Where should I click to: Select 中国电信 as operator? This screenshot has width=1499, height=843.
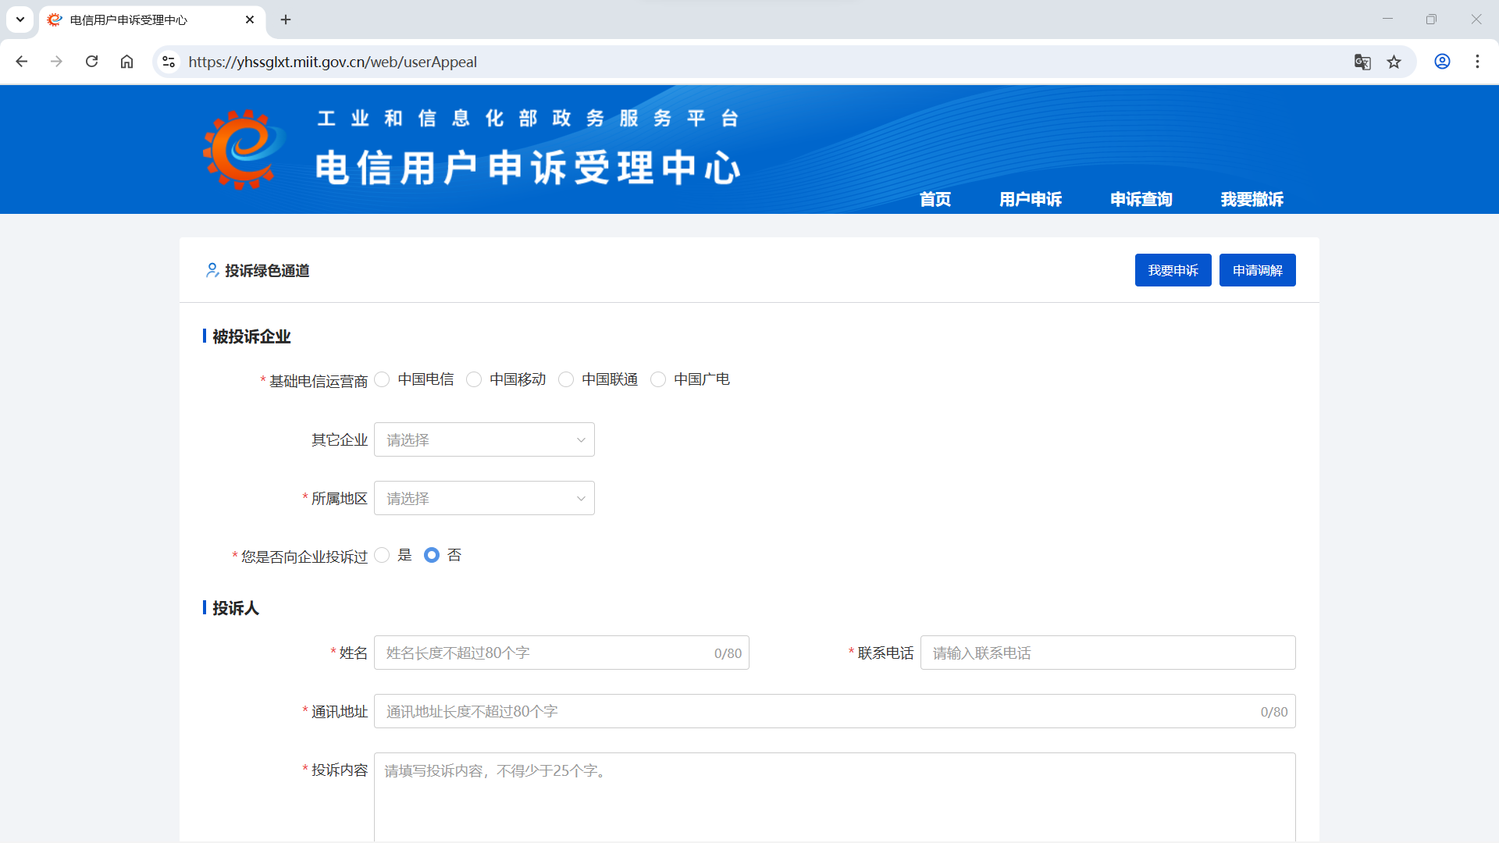click(382, 379)
